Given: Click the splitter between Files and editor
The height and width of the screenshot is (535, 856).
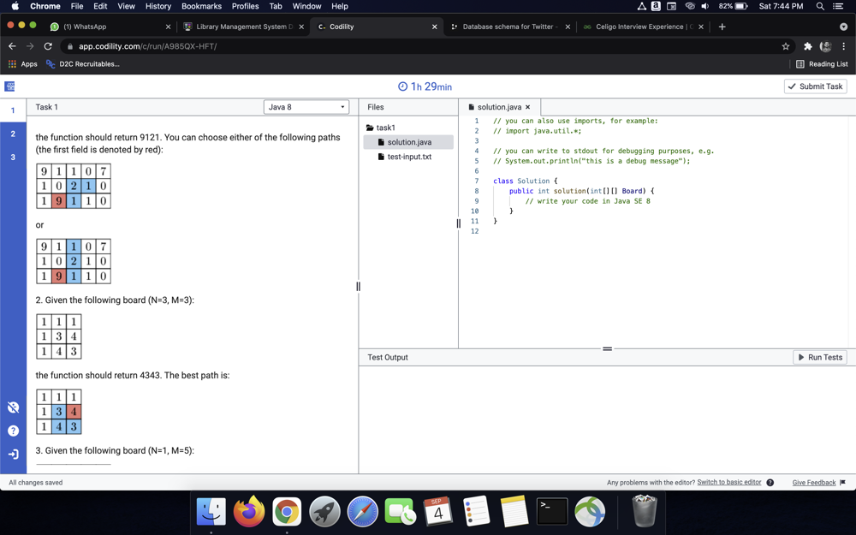Looking at the screenshot, I should click(459, 223).
